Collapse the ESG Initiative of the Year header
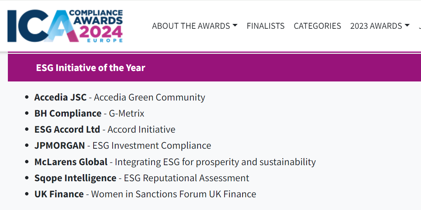 pos(214,68)
